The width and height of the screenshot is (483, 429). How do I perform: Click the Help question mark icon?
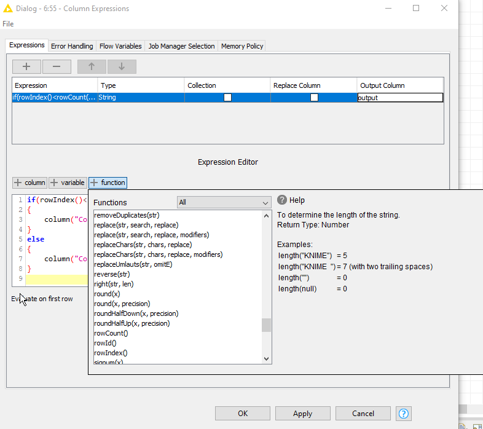(282, 200)
